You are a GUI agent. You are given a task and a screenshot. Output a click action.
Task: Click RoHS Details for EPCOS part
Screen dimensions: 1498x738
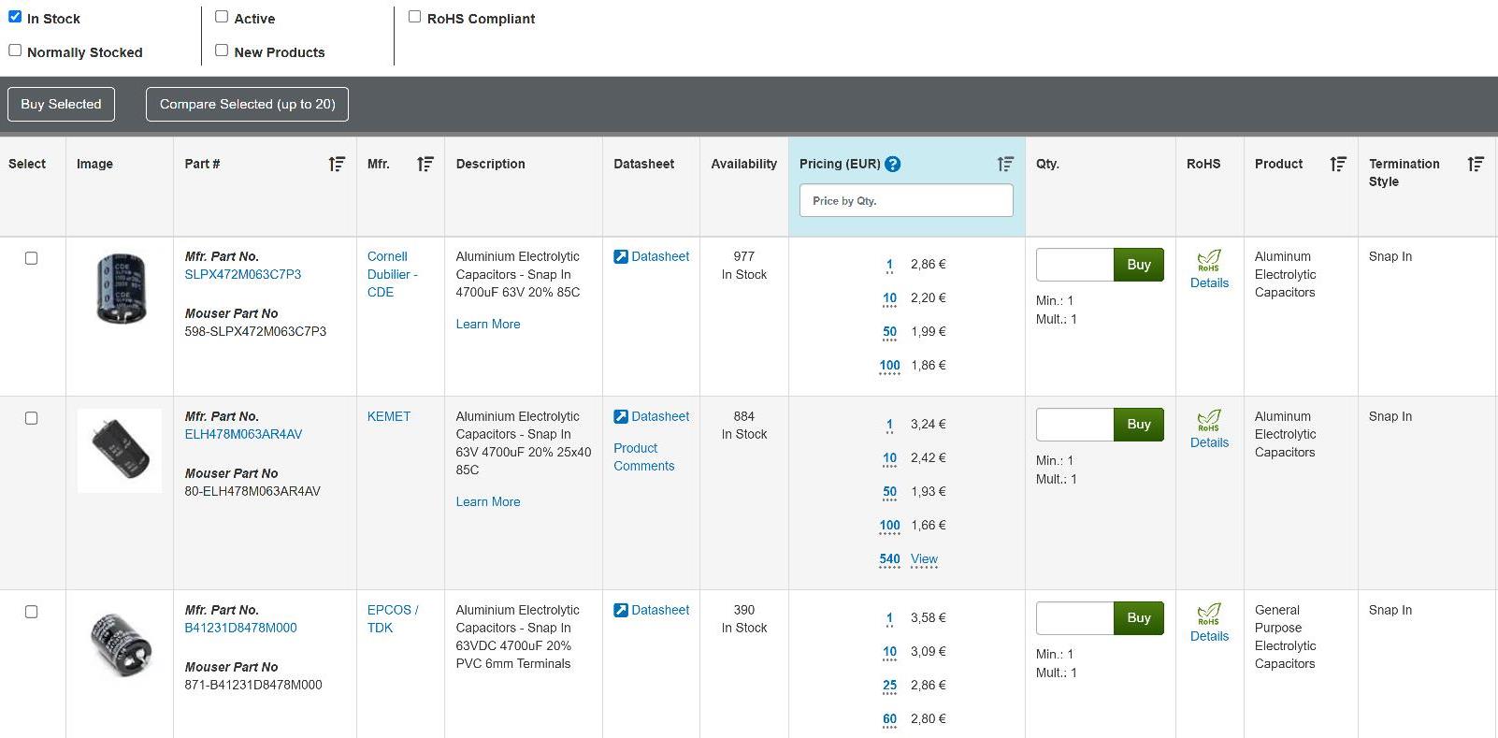pyautogui.click(x=1209, y=636)
